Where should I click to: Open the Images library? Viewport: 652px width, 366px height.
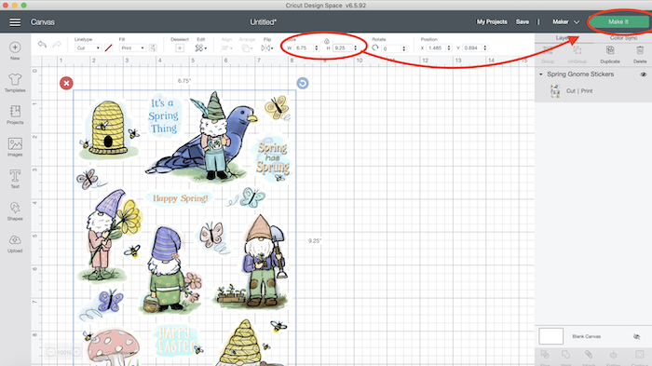click(x=15, y=147)
